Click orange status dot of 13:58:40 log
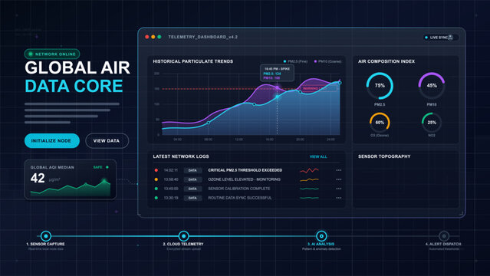 (156, 179)
